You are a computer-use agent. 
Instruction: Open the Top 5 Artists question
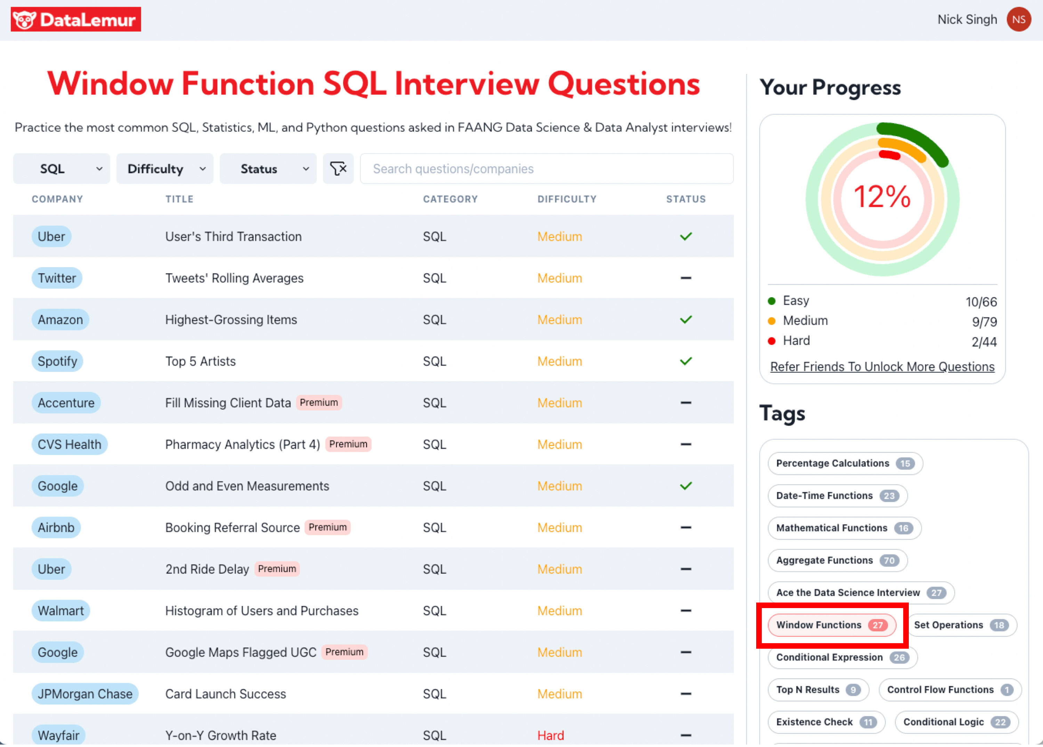point(201,361)
